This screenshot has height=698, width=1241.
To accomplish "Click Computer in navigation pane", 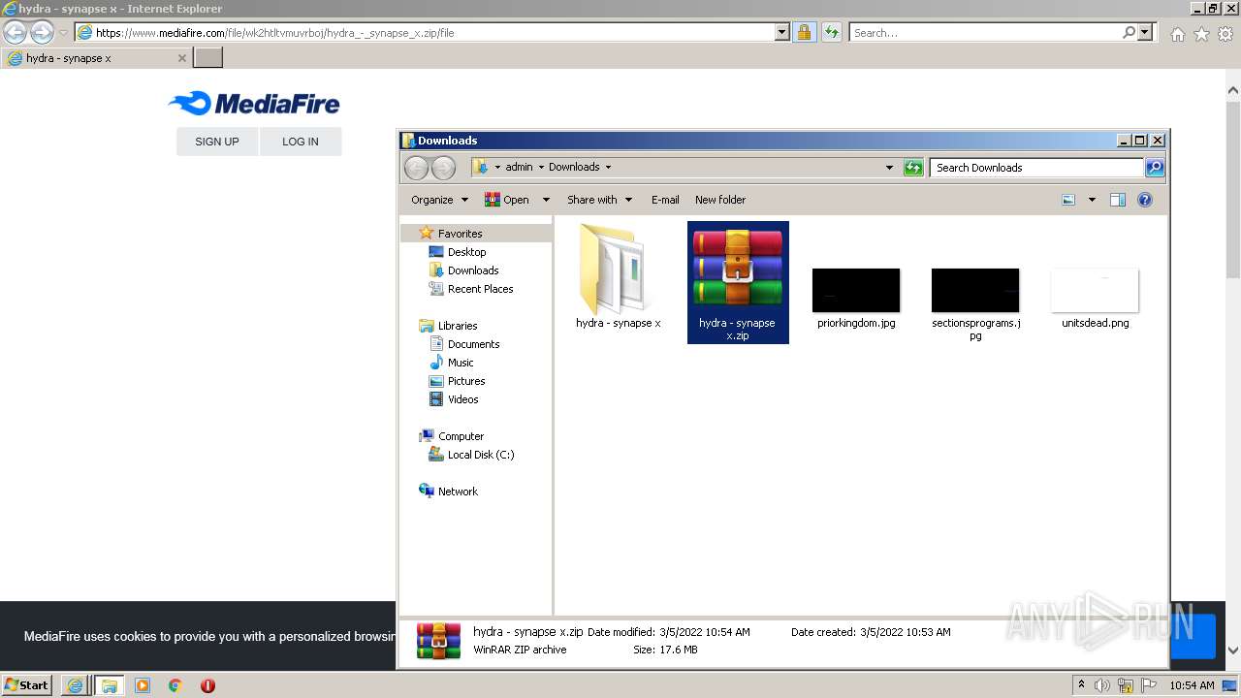I will [461, 436].
